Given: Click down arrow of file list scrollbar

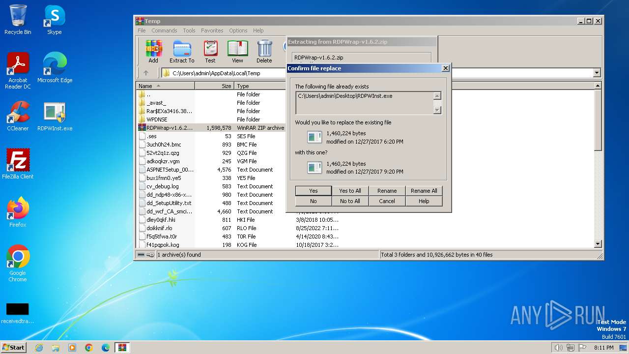Looking at the screenshot, I should pos(598,244).
